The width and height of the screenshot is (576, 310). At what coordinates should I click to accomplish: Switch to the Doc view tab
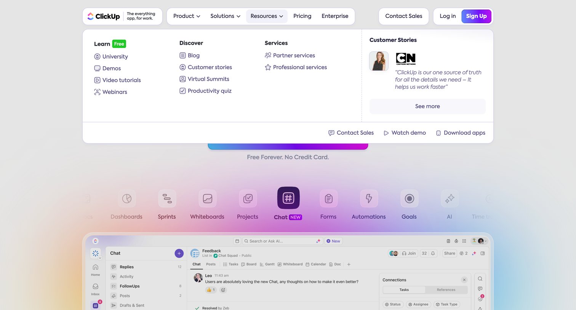coord(335,264)
